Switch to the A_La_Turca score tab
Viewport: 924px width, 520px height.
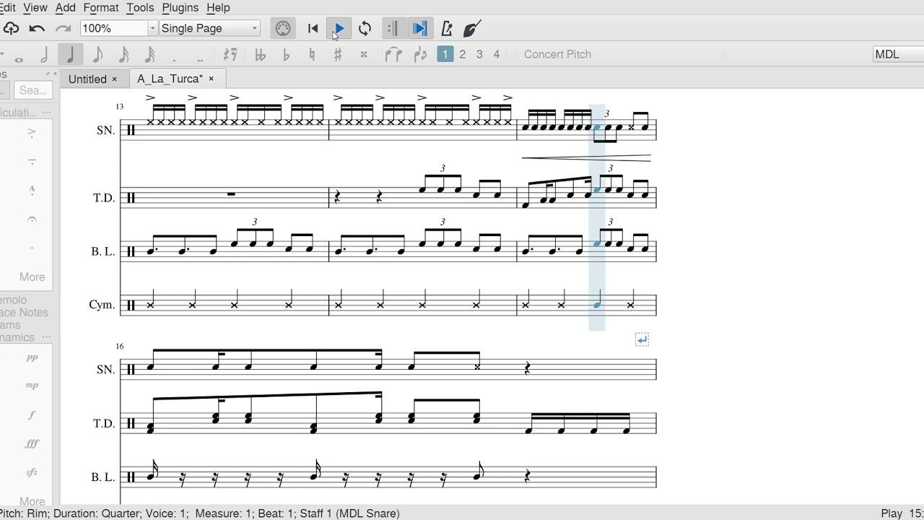[x=170, y=79]
